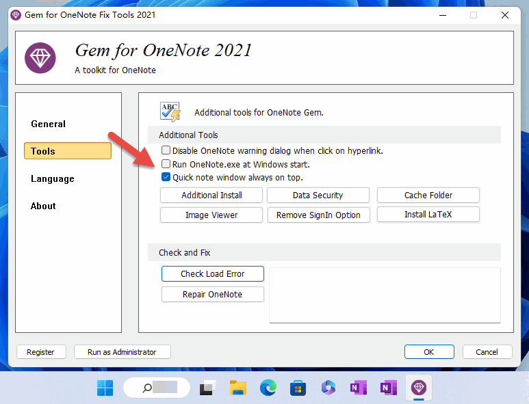
Task: Open Task View from the taskbar
Action: pyautogui.click(x=207, y=388)
